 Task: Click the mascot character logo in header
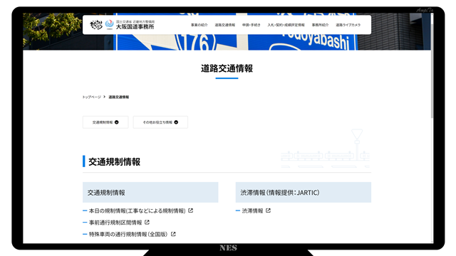(x=96, y=25)
